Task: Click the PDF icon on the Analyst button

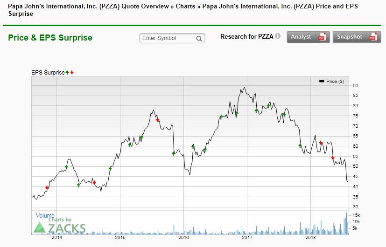Action: (x=322, y=37)
